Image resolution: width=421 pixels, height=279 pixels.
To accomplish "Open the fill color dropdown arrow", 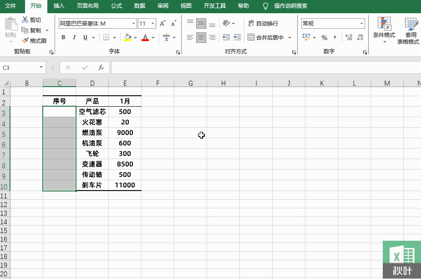I will tap(135, 37).
